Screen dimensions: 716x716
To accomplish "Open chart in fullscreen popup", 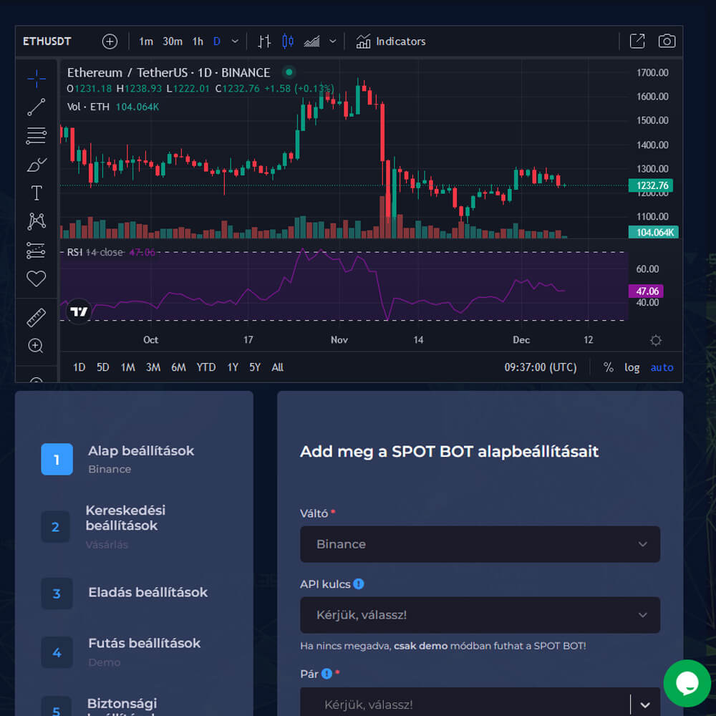I will 637,41.
